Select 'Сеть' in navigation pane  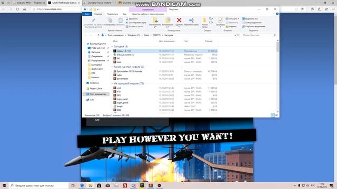tap(90, 100)
